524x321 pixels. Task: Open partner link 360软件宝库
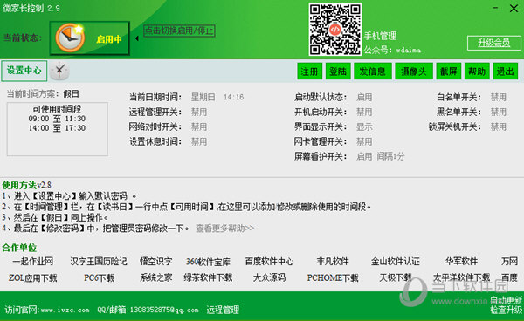208,262
